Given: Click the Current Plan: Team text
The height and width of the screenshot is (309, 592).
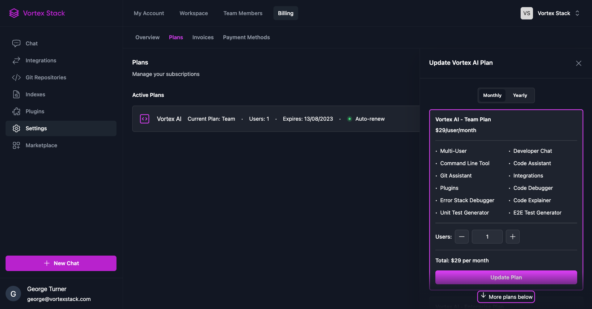Looking at the screenshot, I should click(211, 119).
